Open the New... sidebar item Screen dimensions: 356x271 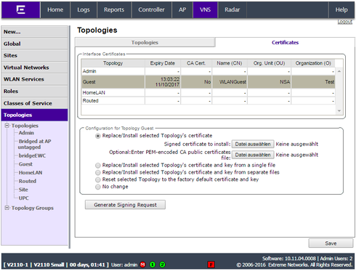coord(34,32)
